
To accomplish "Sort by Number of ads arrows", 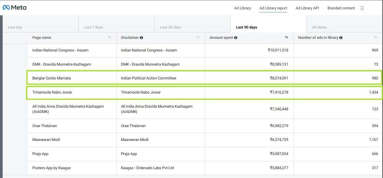I will (x=375, y=38).
